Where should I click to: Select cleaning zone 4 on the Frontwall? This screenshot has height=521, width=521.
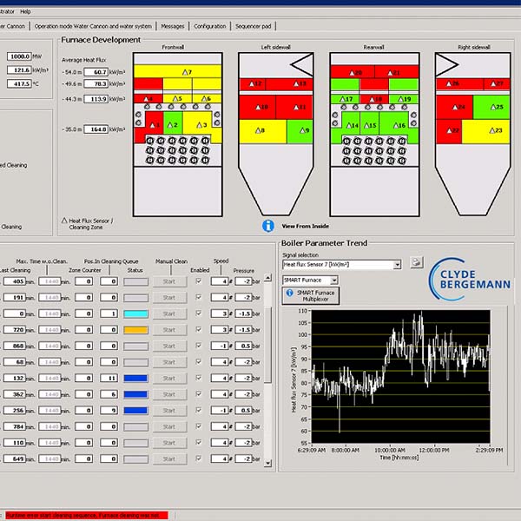click(148, 99)
